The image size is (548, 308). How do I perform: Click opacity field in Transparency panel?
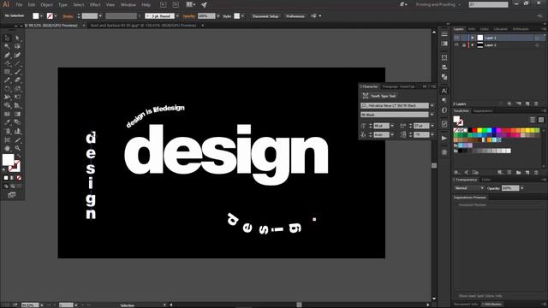pyautogui.click(x=510, y=188)
